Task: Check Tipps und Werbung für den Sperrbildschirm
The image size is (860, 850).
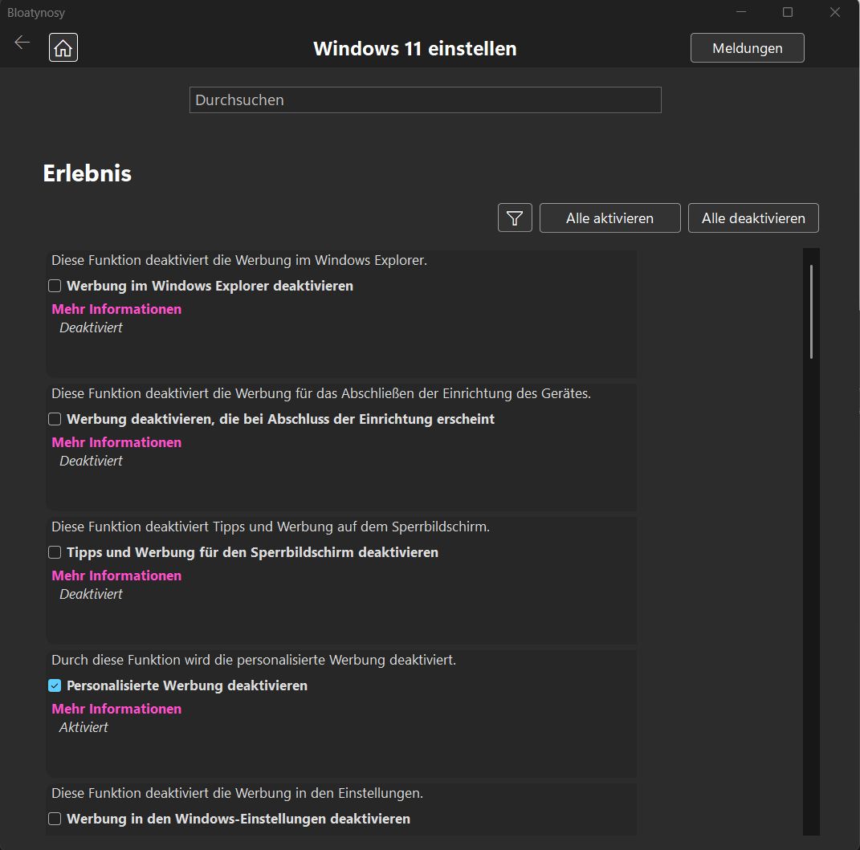Action: pos(55,552)
